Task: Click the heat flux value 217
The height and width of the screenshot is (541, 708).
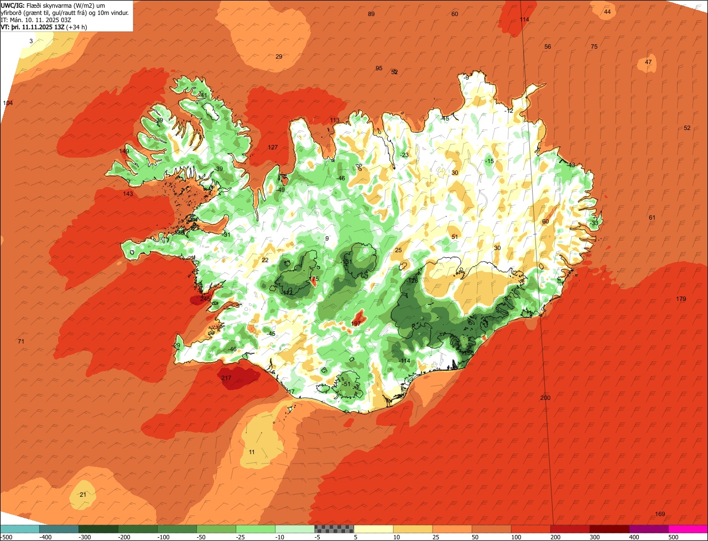Action: click(x=226, y=378)
